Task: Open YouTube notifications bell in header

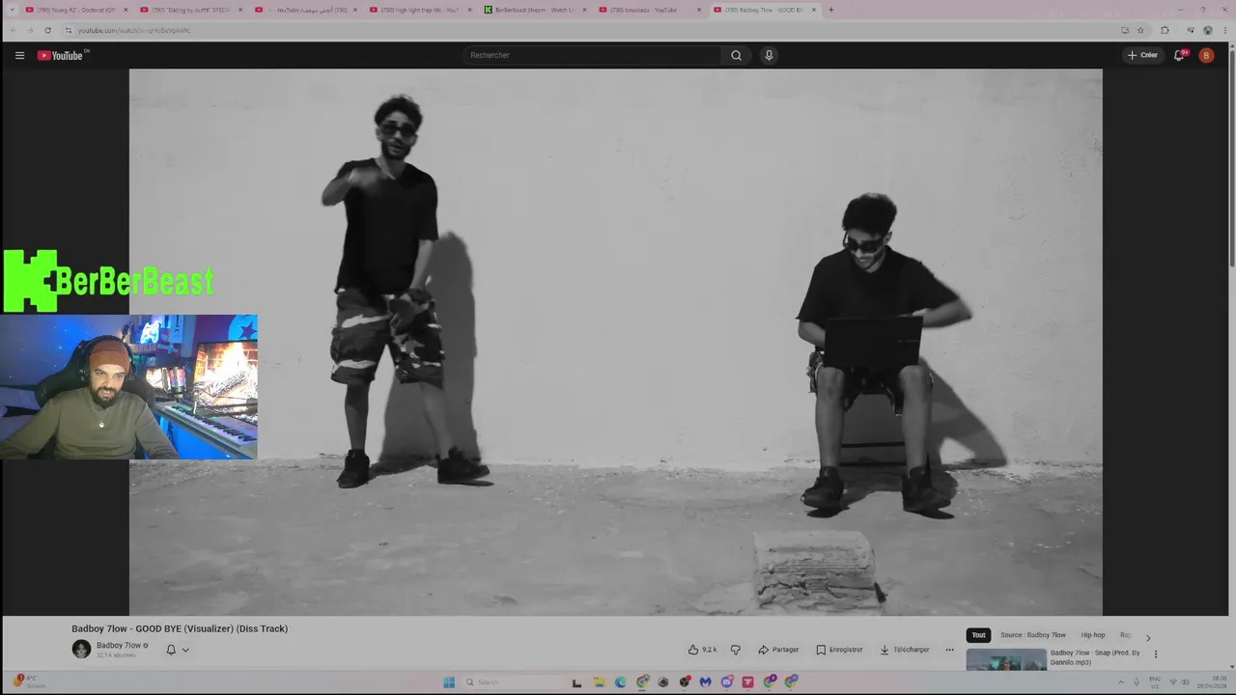Action: click(1179, 55)
